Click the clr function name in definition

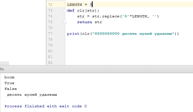pos(80,10)
